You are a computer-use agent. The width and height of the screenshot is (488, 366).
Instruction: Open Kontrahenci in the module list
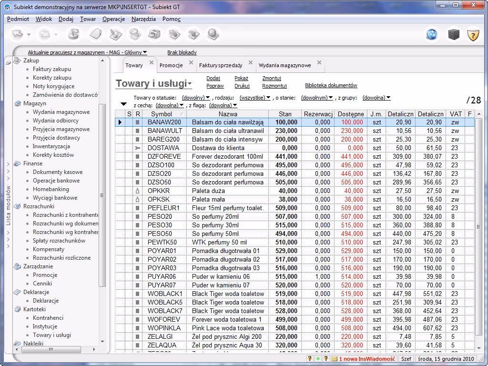pos(48,318)
